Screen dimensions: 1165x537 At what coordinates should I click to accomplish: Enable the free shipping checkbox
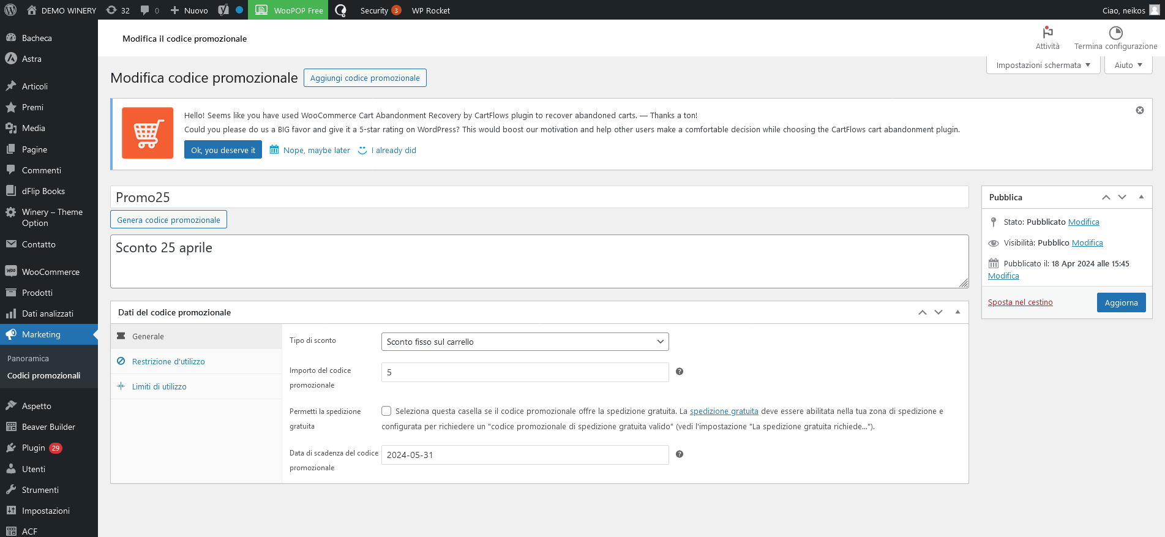click(x=386, y=411)
